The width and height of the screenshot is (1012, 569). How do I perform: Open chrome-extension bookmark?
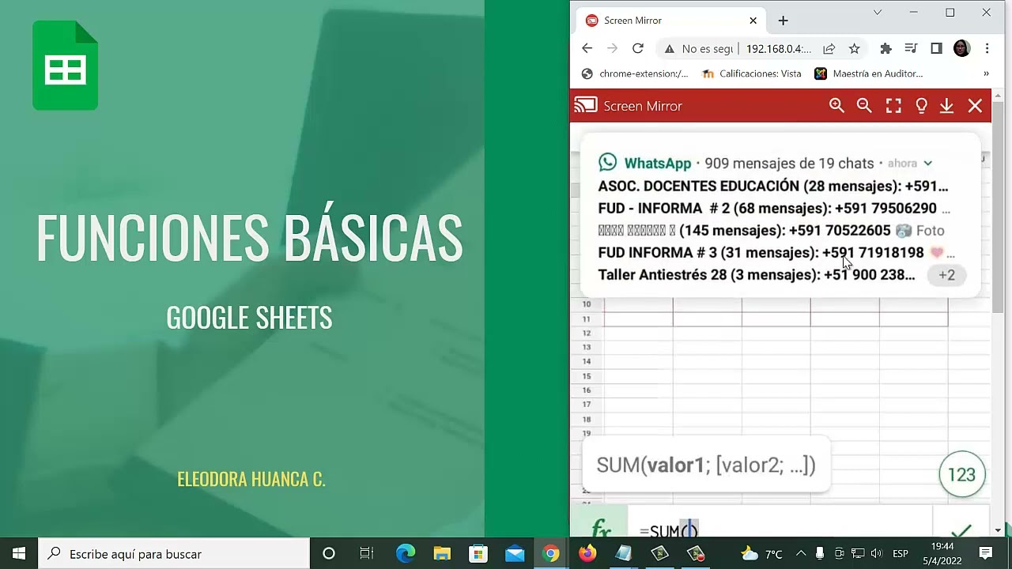click(635, 73)
